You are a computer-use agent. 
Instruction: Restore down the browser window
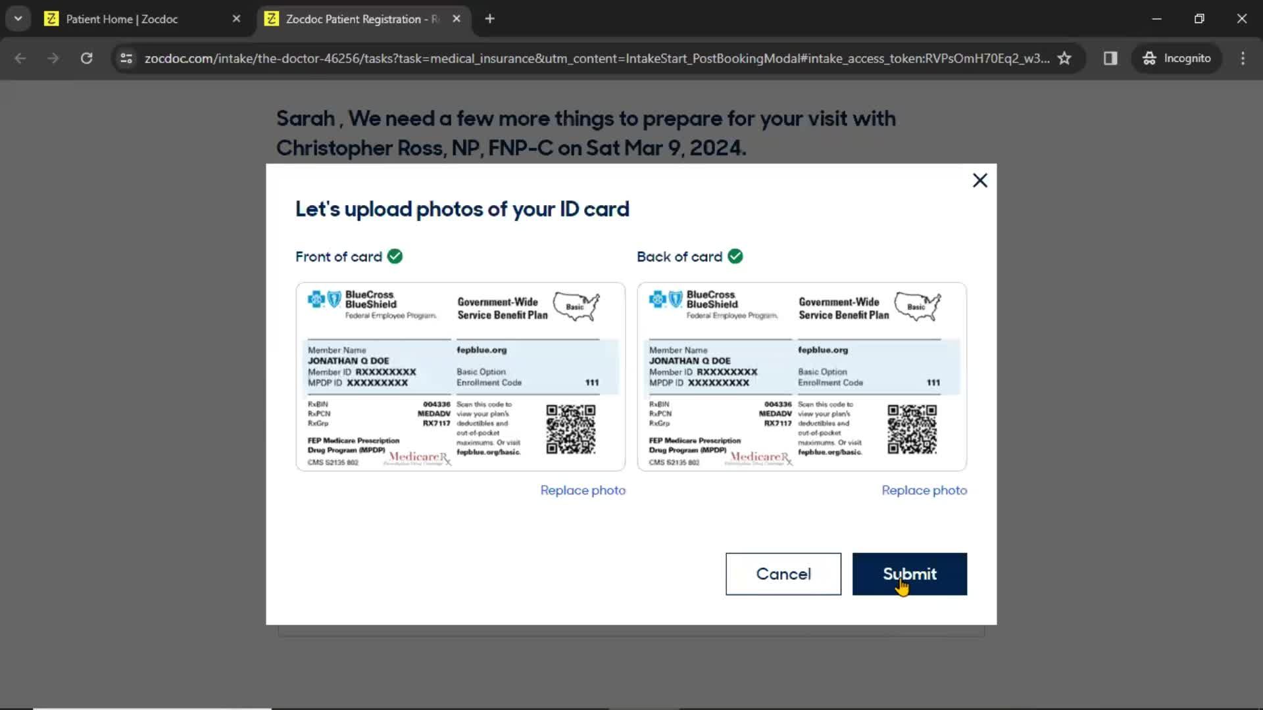point(1199,19)
